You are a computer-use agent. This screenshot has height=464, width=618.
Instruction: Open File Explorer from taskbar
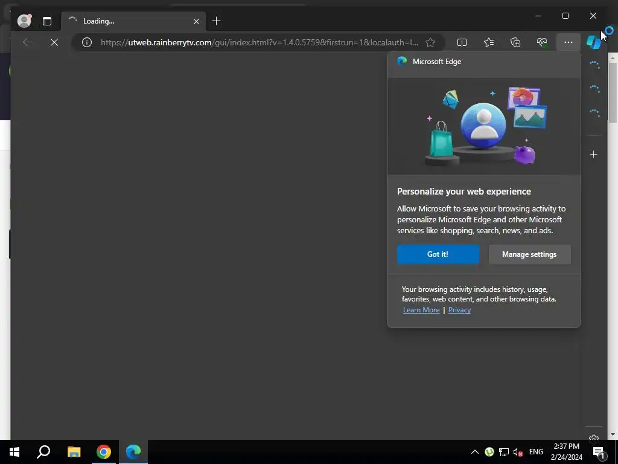pyautogui.click(x=74, y=452)
